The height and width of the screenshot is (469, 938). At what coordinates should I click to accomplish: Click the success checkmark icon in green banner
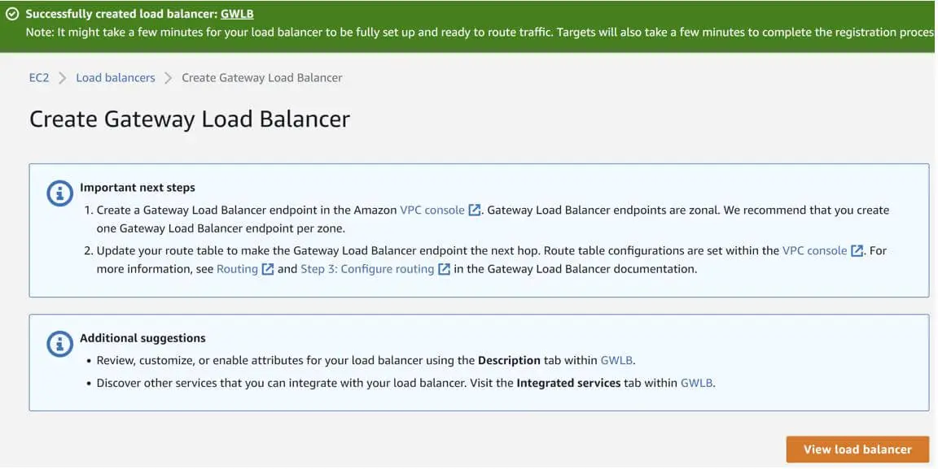click(x=12, y=14)
